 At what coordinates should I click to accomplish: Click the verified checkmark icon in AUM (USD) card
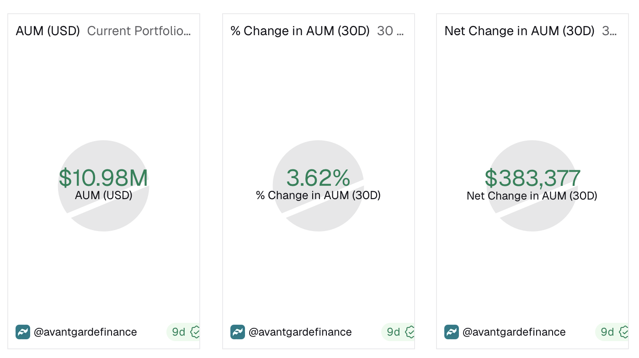[x=195, y=332]
